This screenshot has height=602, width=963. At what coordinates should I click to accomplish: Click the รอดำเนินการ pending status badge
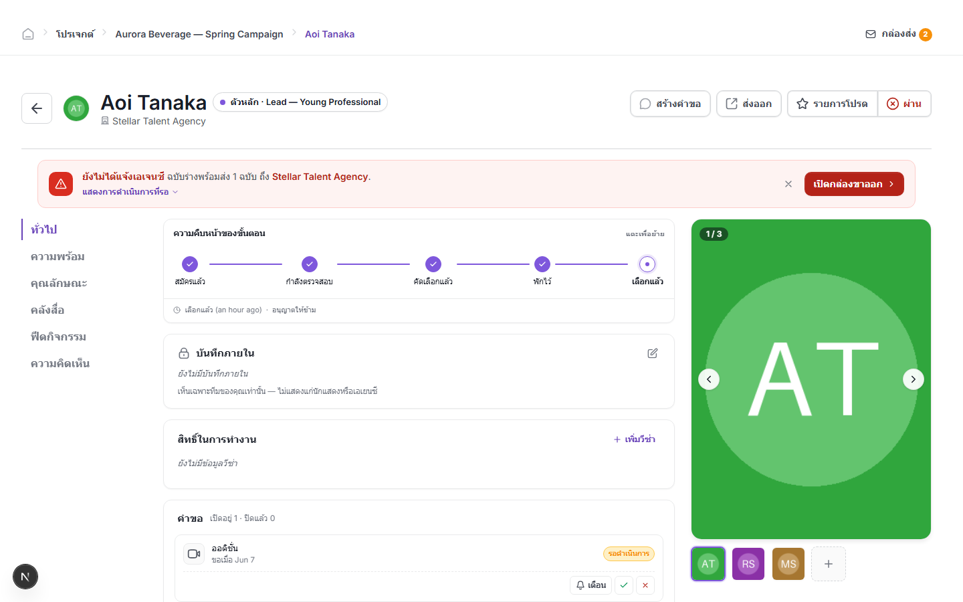tap(629, 554)
